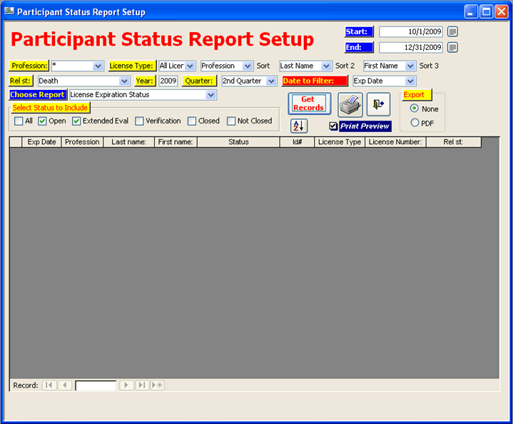Expand the Date to Filter dropdown

(410, 81)
